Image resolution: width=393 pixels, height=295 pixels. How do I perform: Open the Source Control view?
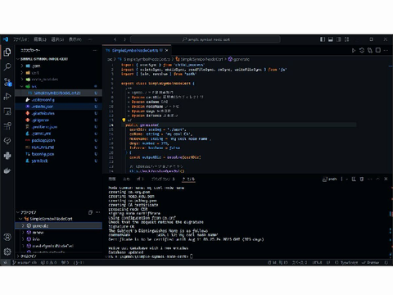click(7, 82)
